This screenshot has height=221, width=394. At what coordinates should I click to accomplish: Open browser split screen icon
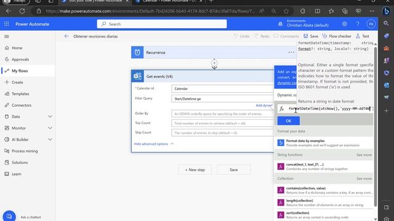click(318, 11)
